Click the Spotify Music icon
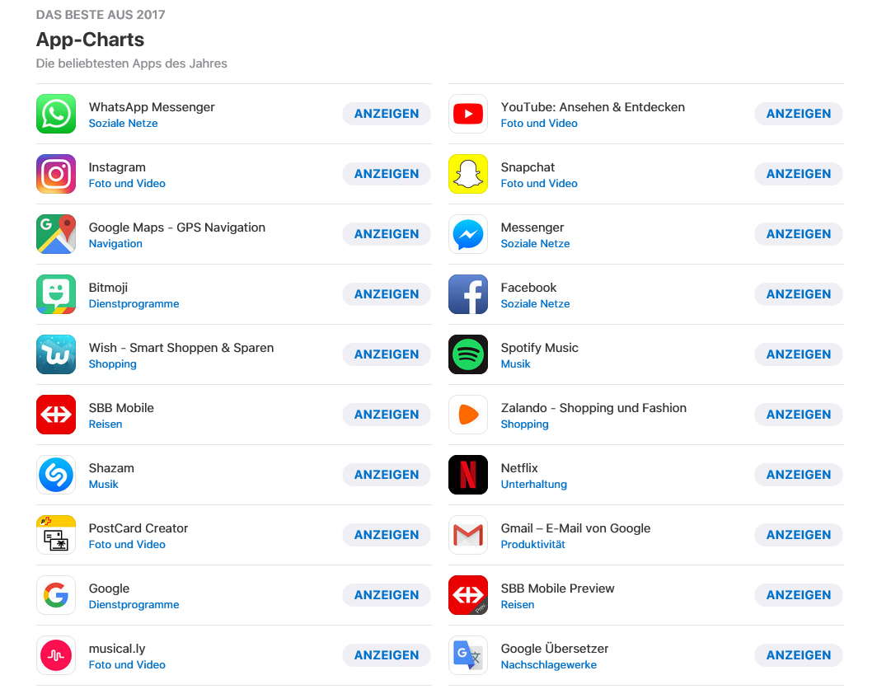The width and height of the screenshot is (877, 694). (468, 354)
